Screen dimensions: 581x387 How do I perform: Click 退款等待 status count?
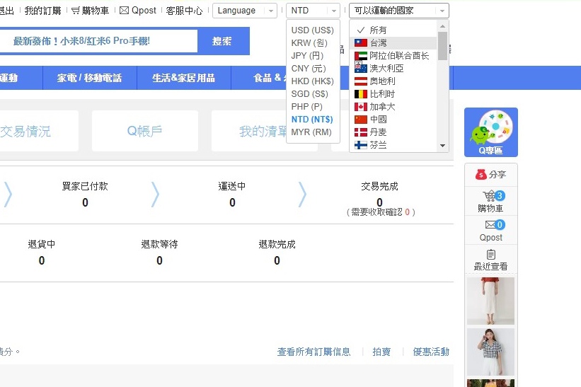pos(159,261)
